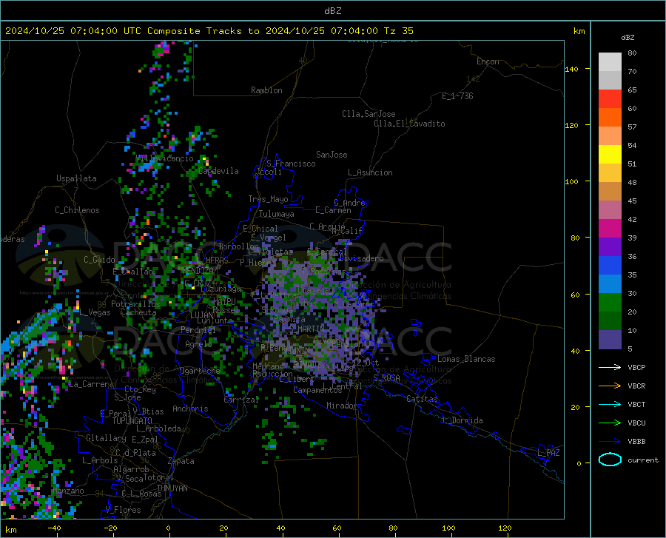
Task: Click the timestamp header '2024/10/25 07:04:00 UTC Composite'
Action: click(102, 31)
